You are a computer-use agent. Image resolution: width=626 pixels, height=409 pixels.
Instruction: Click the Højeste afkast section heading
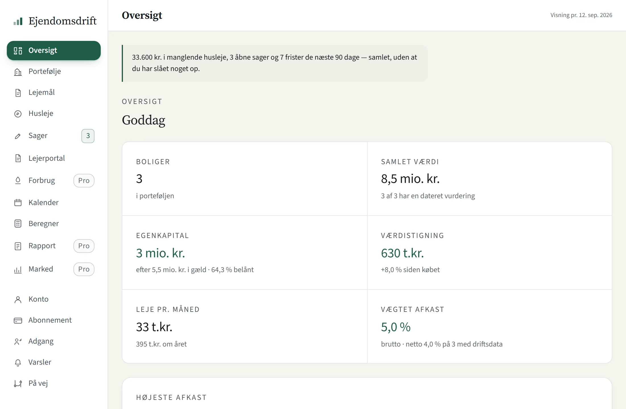coord(171,397)
